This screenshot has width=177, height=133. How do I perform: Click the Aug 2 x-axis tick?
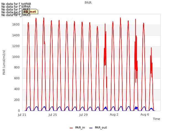point(114,114)
